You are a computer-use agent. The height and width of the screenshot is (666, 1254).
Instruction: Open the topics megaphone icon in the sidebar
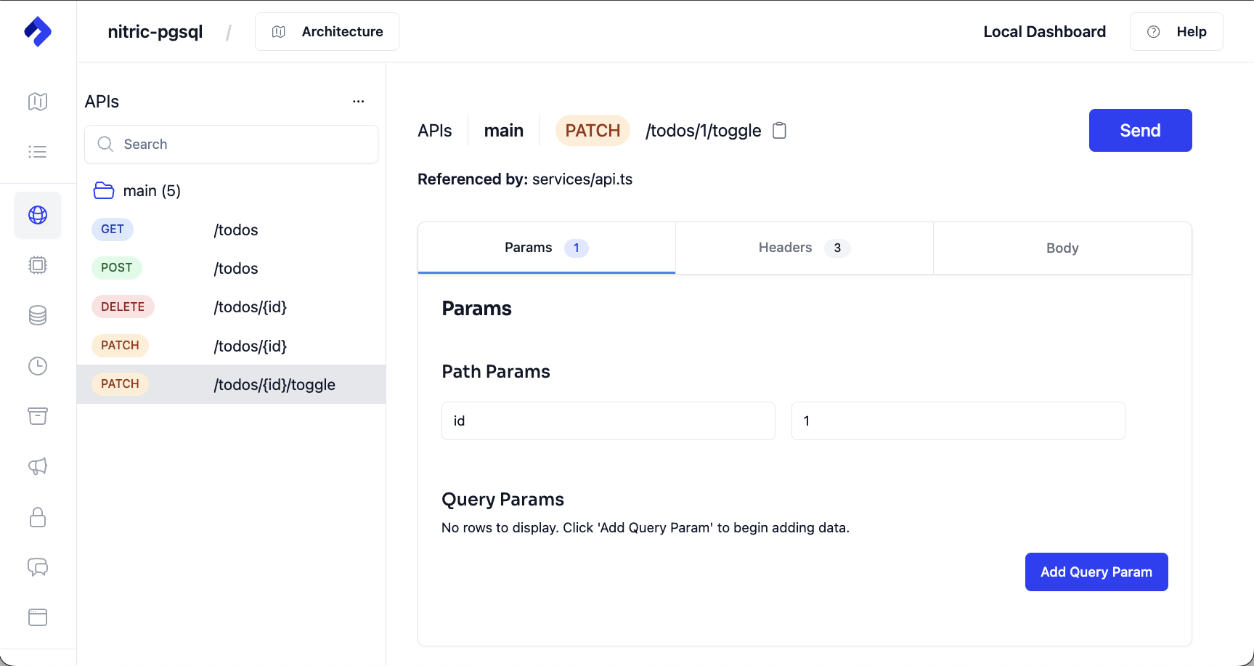click(38, 466)
